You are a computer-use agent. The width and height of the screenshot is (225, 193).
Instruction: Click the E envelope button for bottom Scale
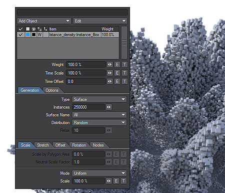pyautogui.click(x=116, y=181)
